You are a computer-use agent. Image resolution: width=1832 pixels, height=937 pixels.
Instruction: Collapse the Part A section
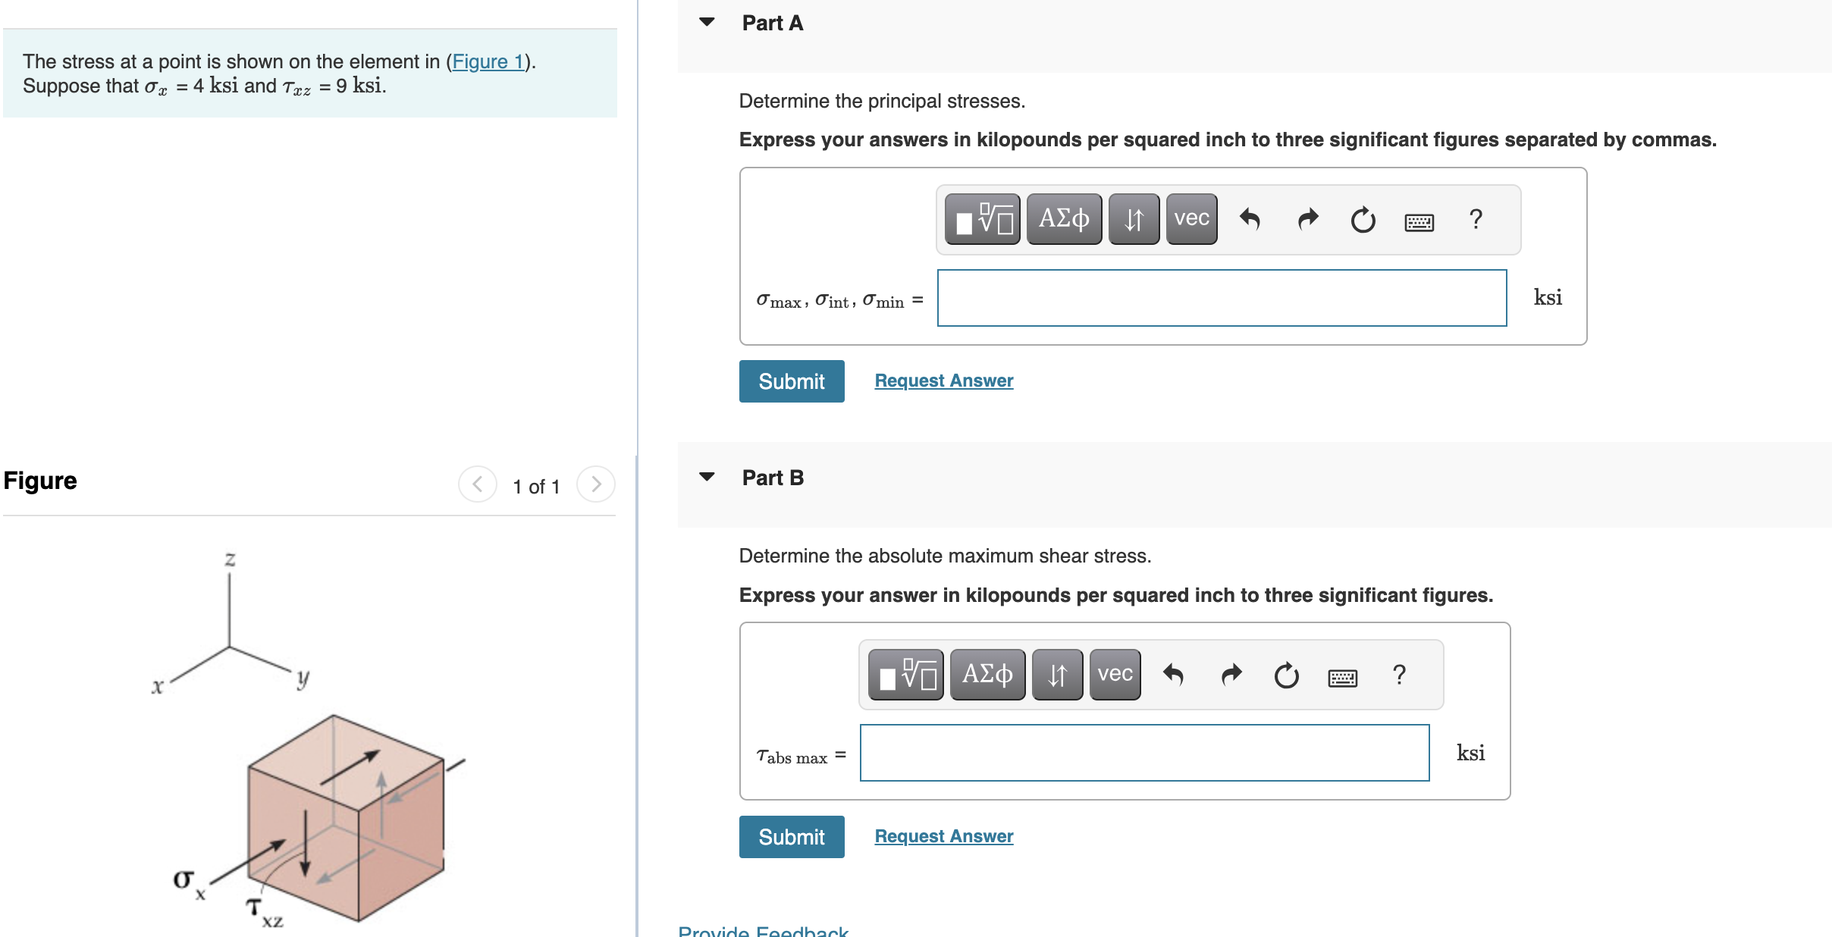(x=706, y=23)
